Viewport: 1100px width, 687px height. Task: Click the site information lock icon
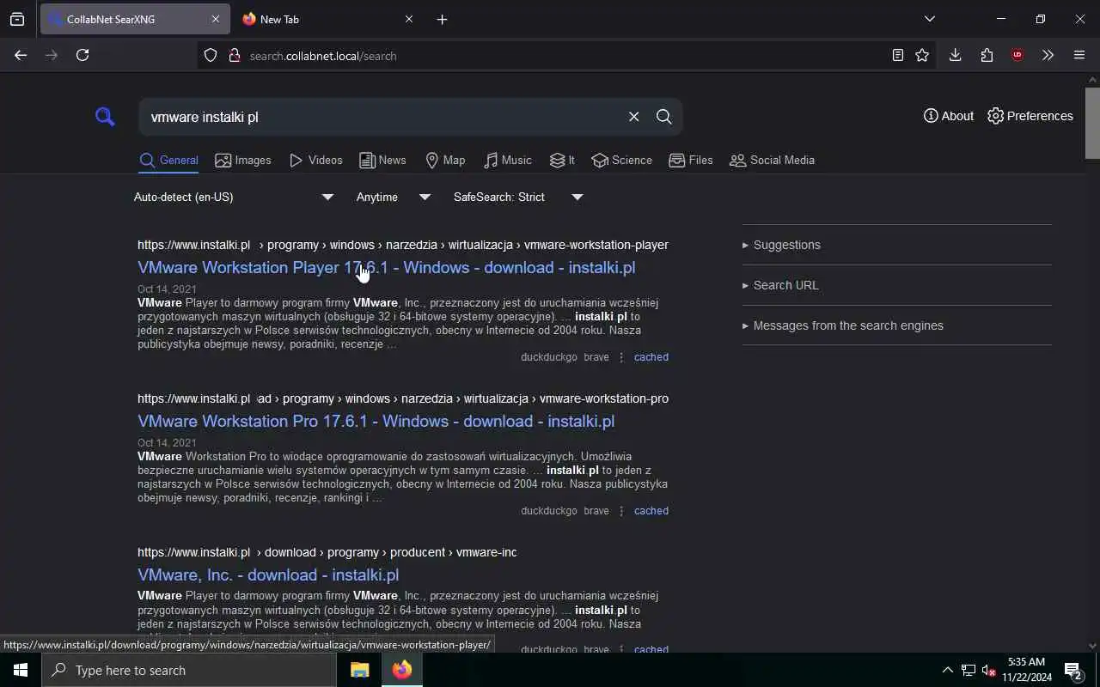pos(234,56)
